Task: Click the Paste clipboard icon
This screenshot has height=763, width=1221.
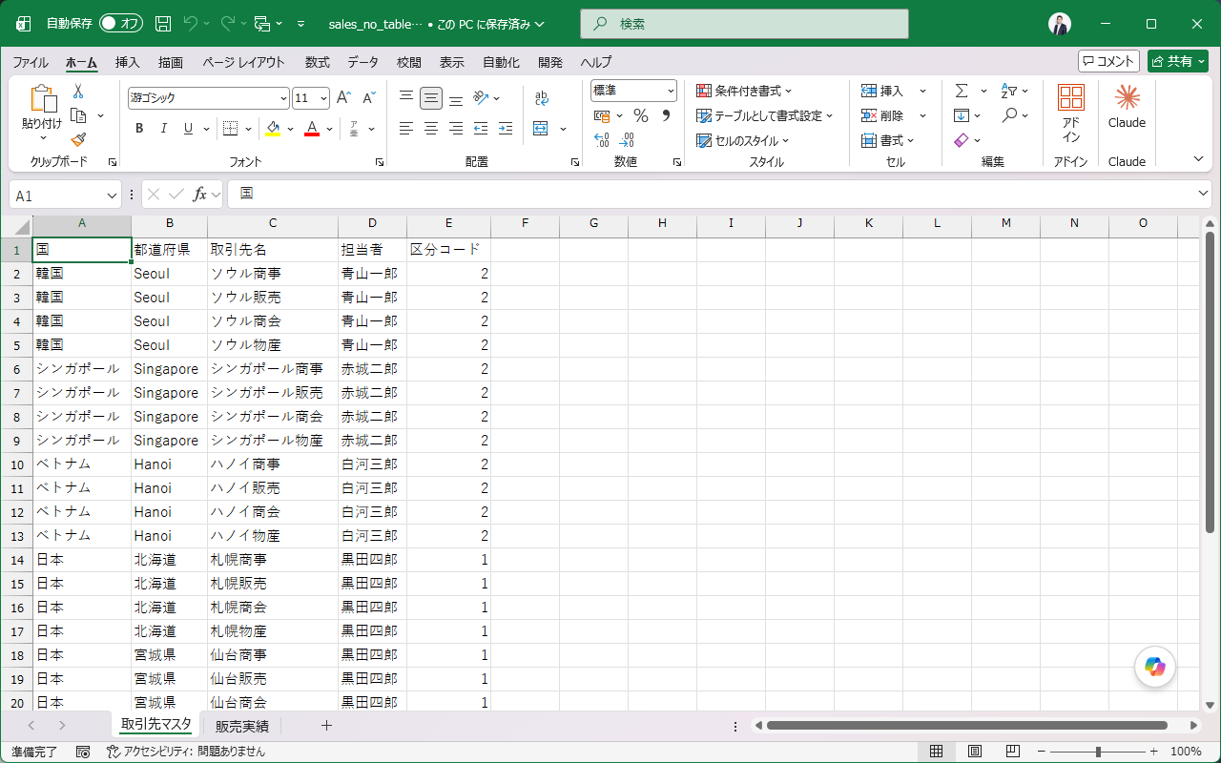Action: click(43, 99)
